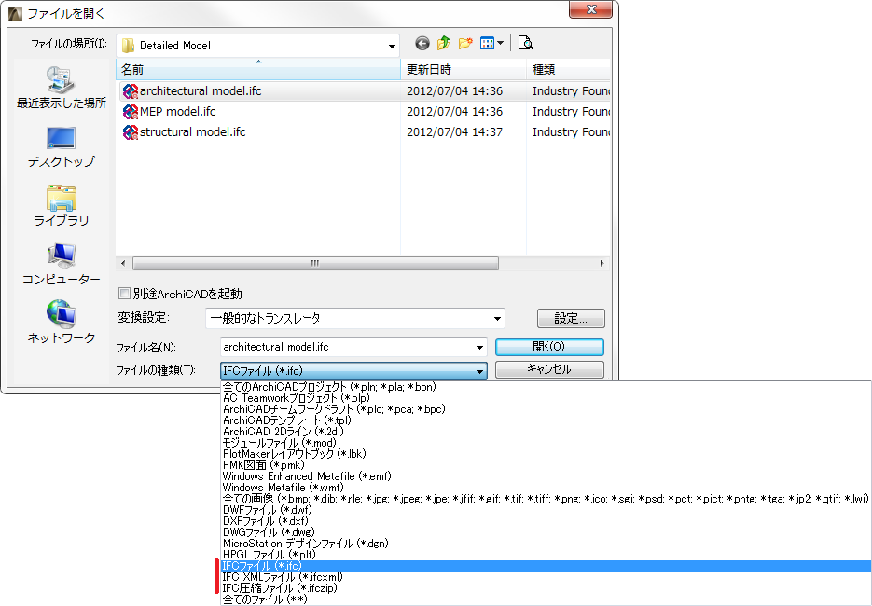Open the 変換設定 translator dropdown
Screen dimensions: 872x606
[x=497, y=318]
